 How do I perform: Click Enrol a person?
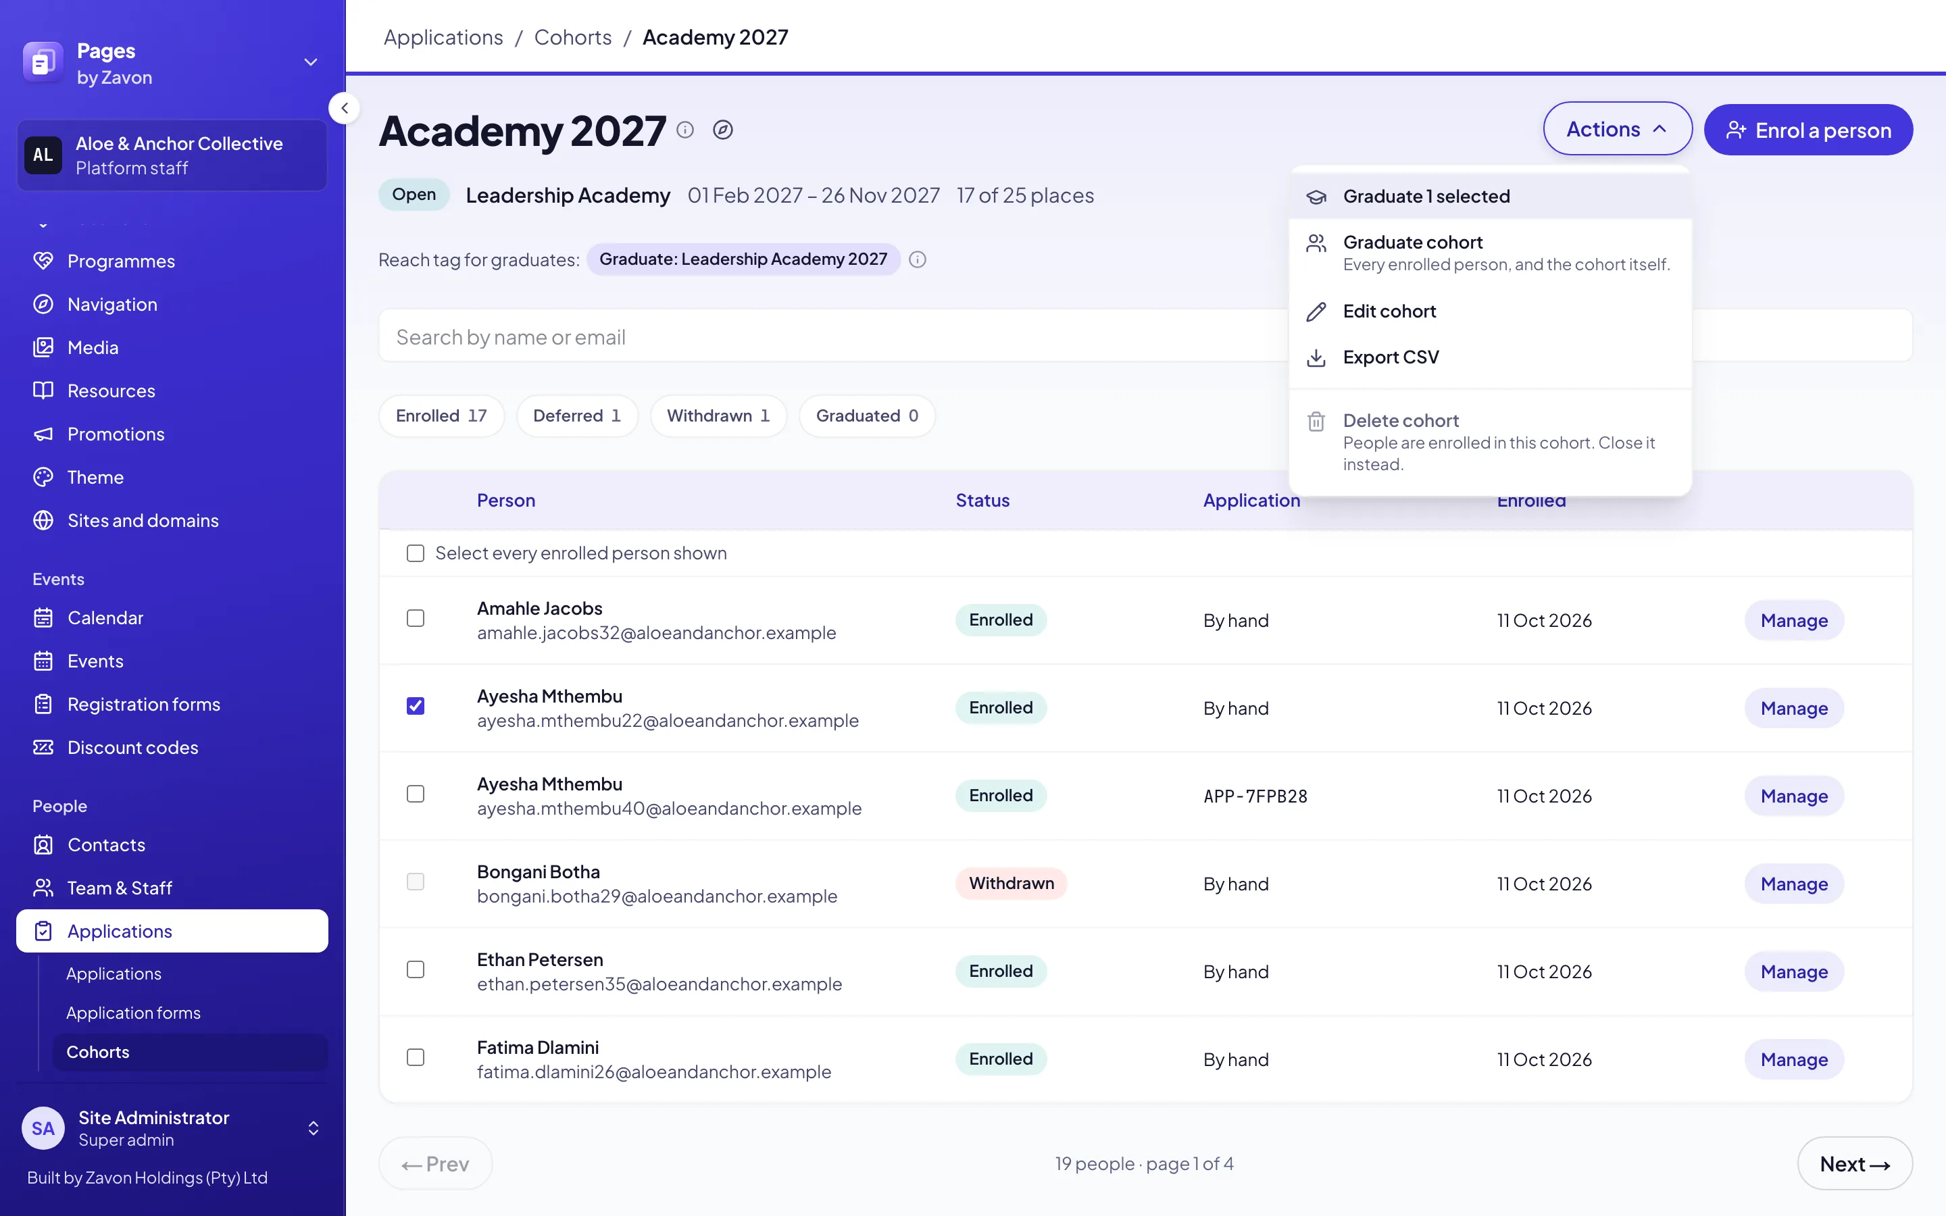point(1807,130)
